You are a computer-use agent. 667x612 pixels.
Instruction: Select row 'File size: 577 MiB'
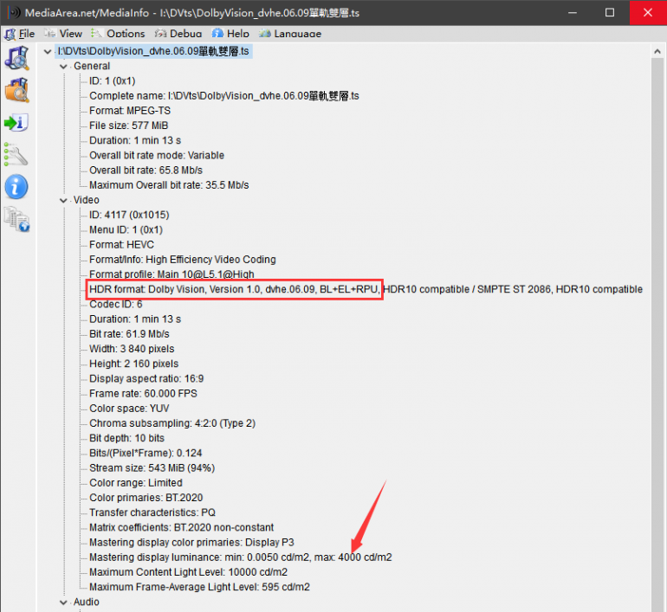click(128, 126)
